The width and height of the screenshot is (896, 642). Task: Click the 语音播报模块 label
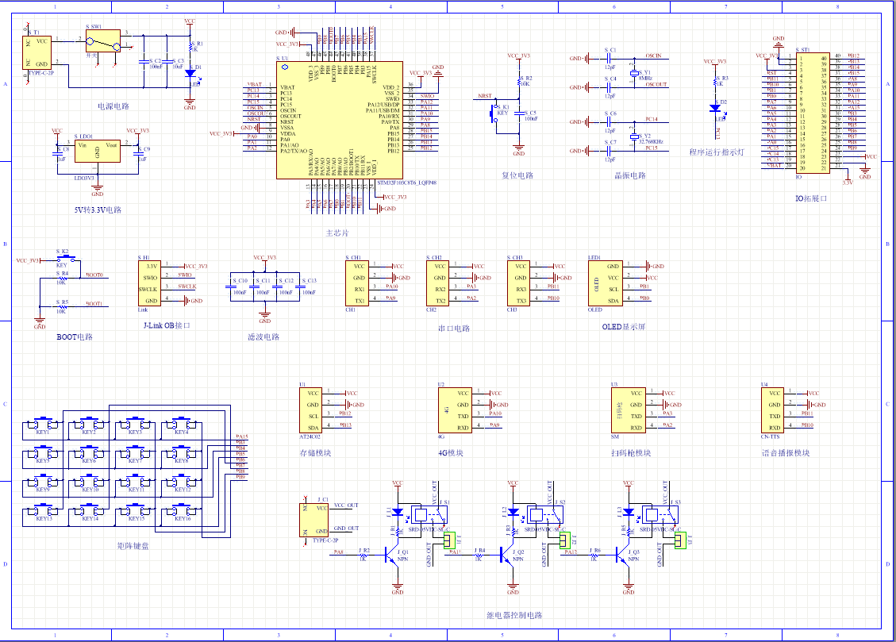pos(786,453)
